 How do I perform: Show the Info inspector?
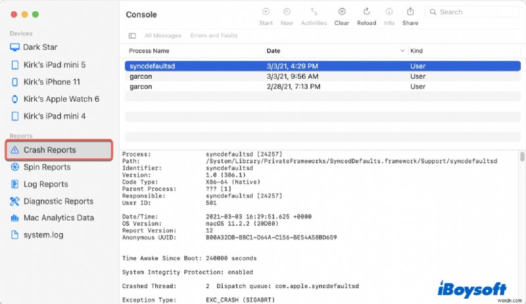(x=389, y=12)
